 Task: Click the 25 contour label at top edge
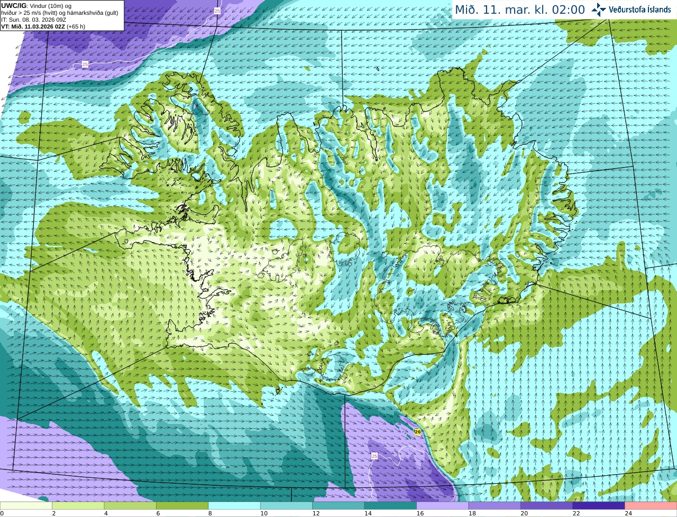[x=217, y=11]
